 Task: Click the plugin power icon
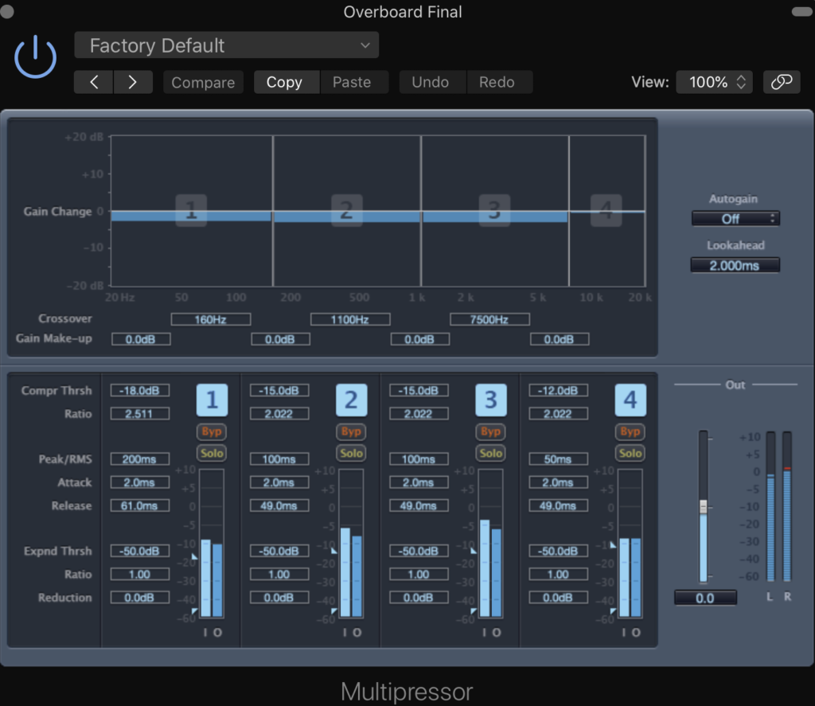[x=35, y=56]
